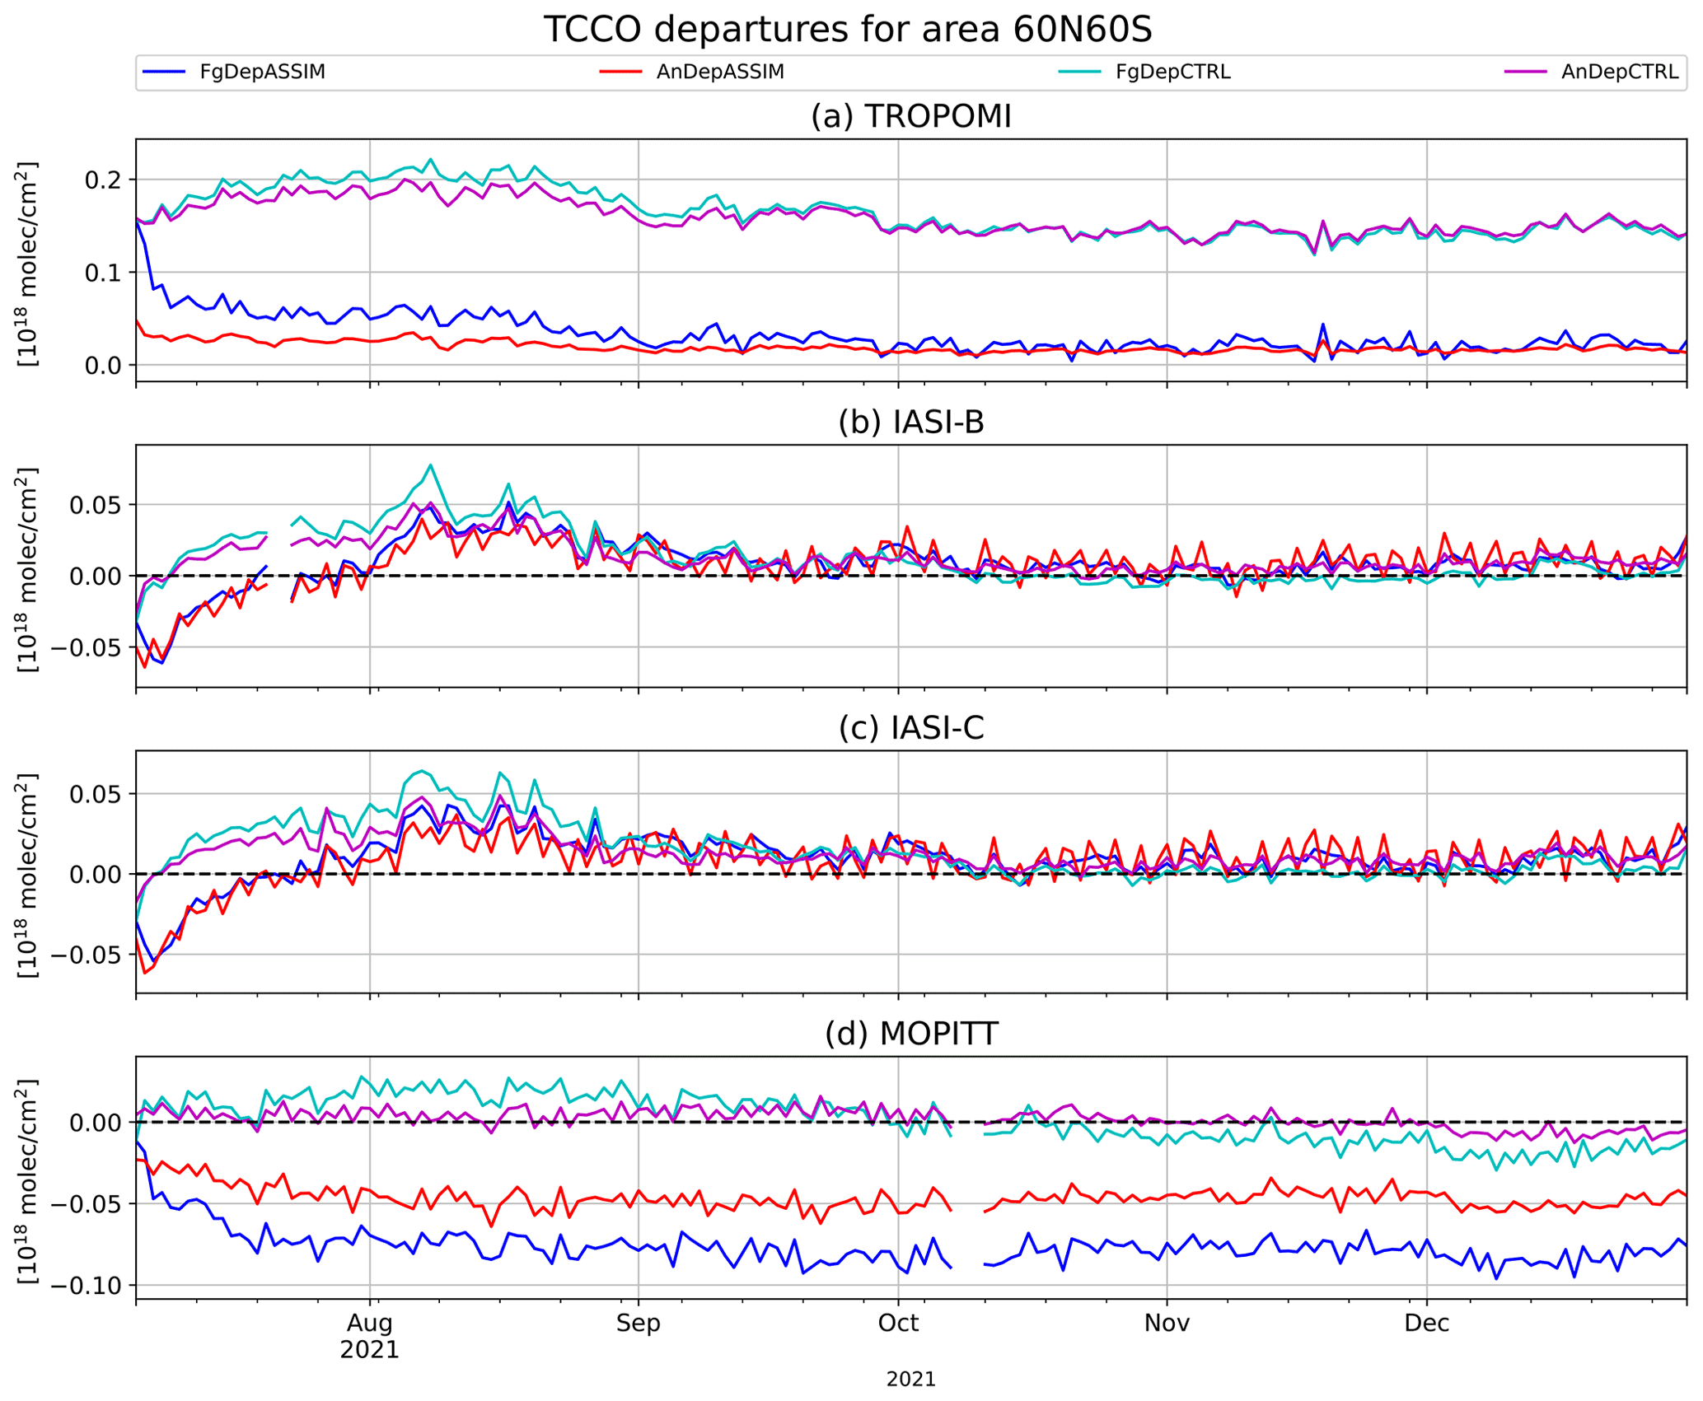
Task: Click the AnDepASSIM legend label text
Action: (720, 72)
